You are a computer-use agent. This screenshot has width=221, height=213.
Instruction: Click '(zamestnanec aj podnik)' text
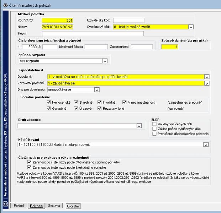click(185, 102)
